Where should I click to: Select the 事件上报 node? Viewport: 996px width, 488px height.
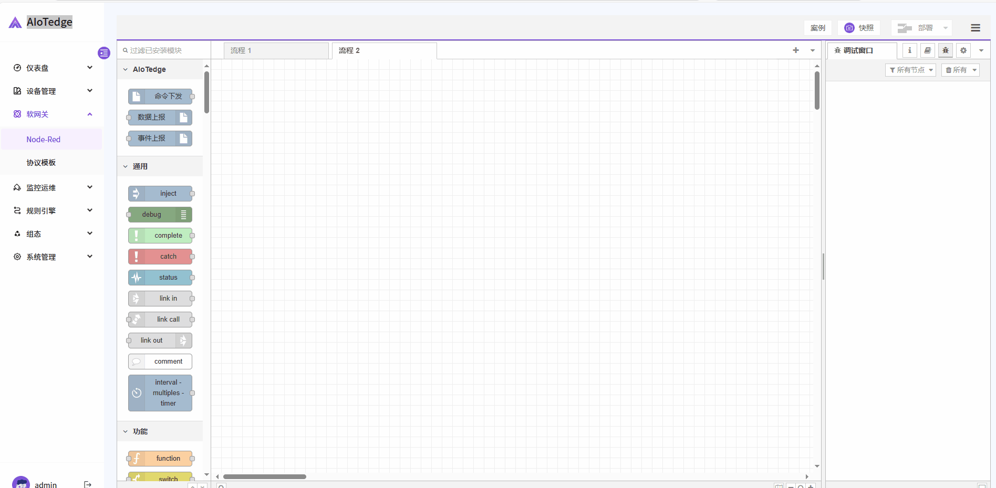pyautogui.click(x=160, y=139)
